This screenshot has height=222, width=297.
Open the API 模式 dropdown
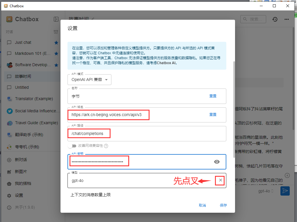[x=89, y=80]
